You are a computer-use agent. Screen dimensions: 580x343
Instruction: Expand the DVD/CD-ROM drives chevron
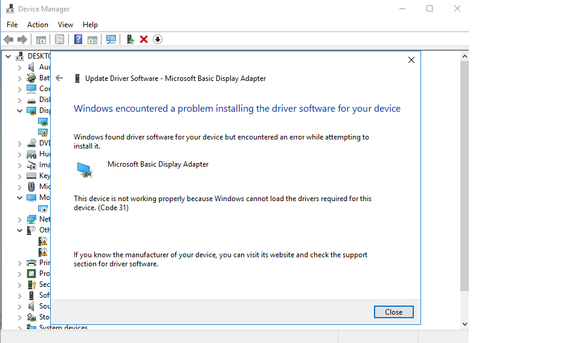[19, 143]
